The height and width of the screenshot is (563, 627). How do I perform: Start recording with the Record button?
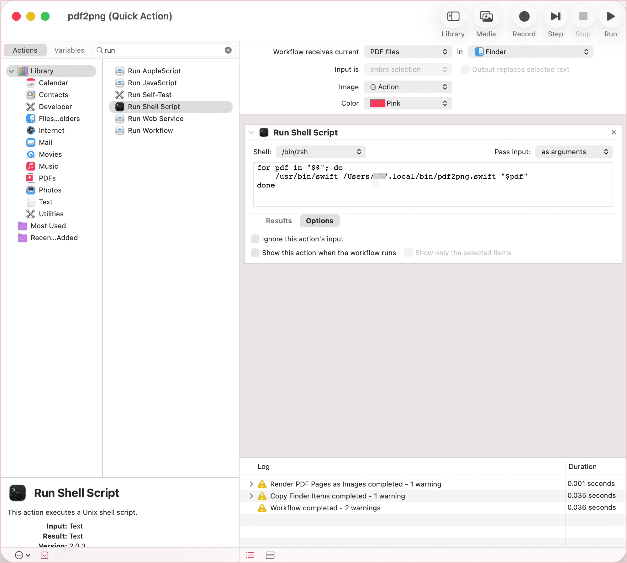[524, 17]
